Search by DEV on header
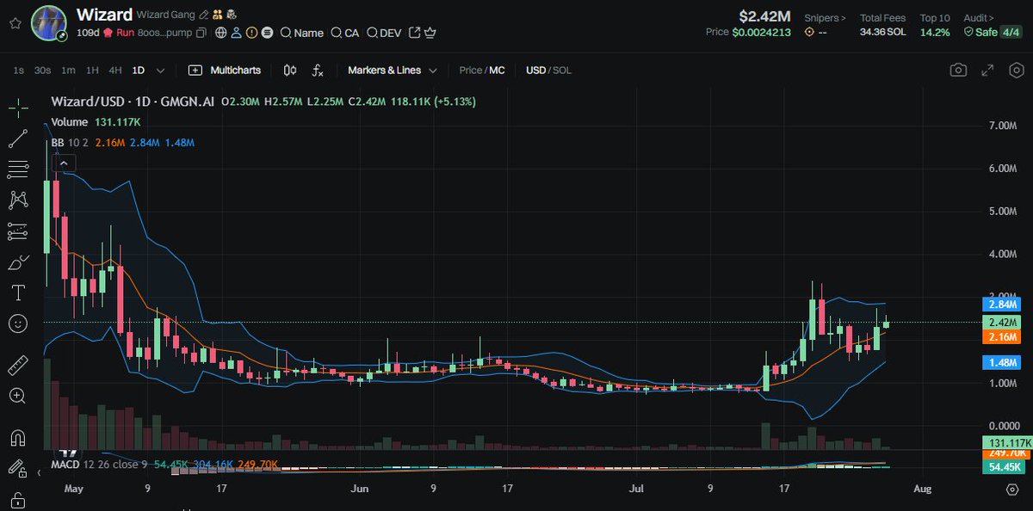1033x511 pixels. pyautogui.click(x=383, y=33)
